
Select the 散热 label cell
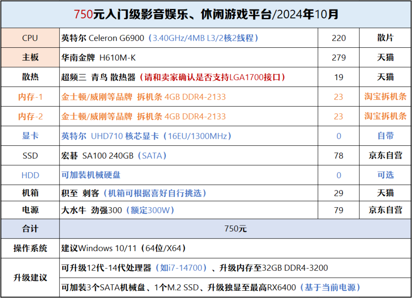click(x=30, y=77)
